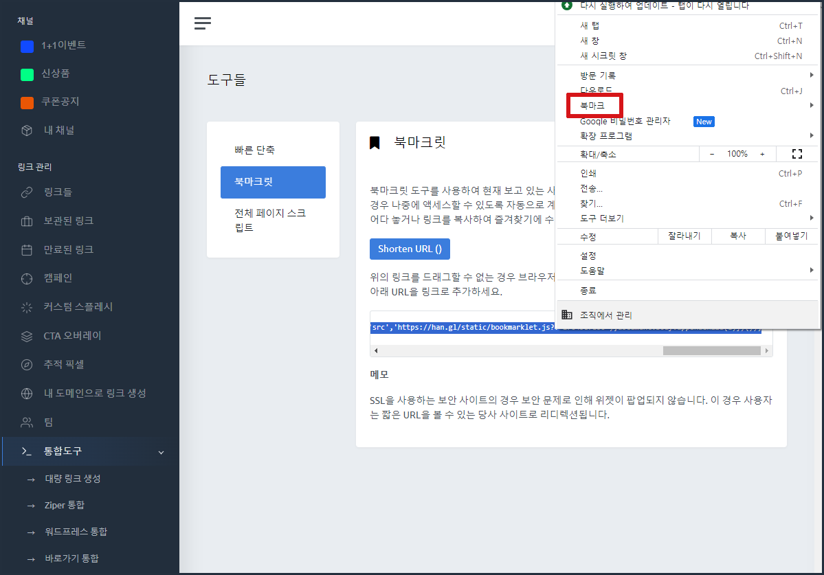Click the code box horizontal scrollbar thumb
Screen dimensions: 824x575
point(711,351)
